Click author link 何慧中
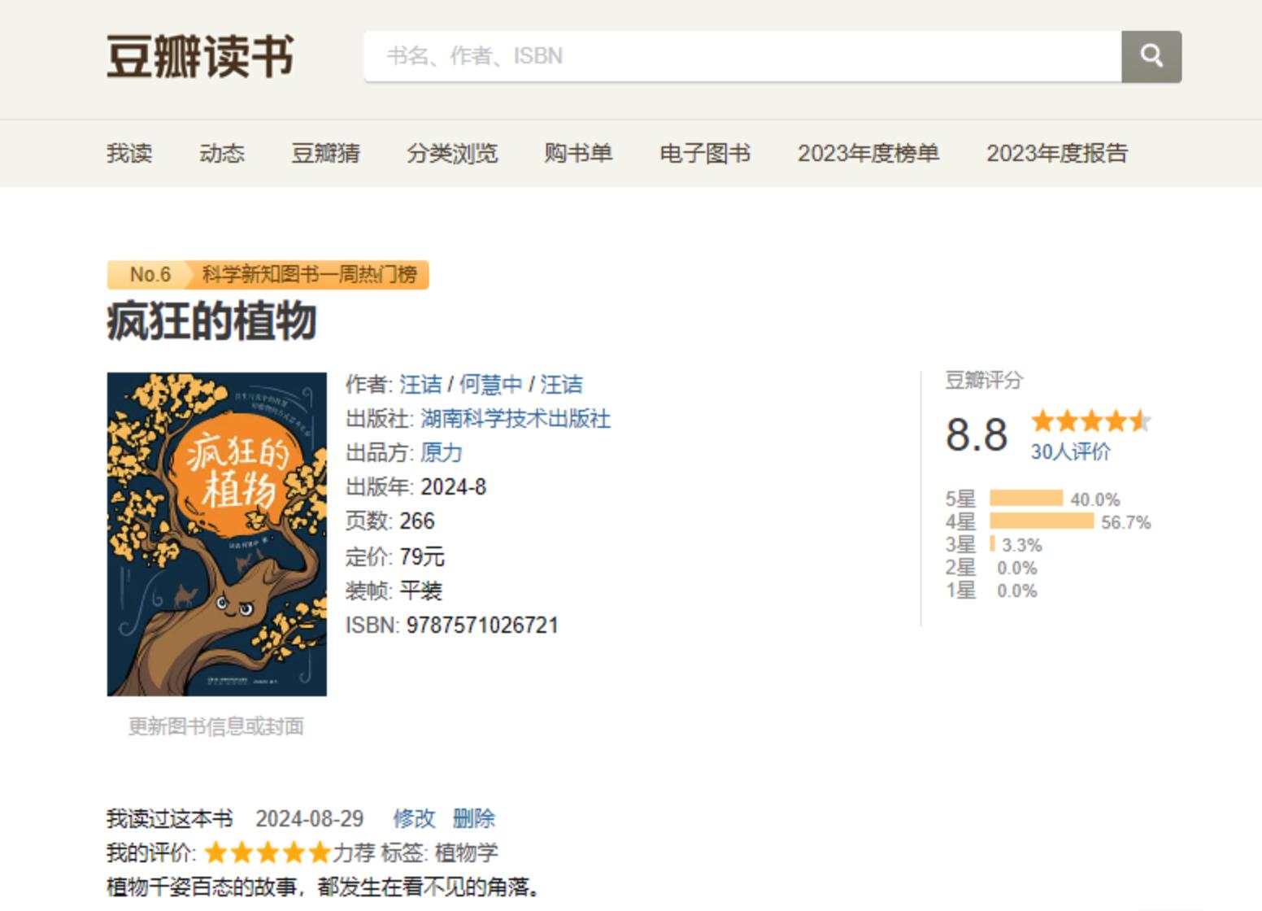Viewport: 1262px width, 911px height. [x=490, y=384]
